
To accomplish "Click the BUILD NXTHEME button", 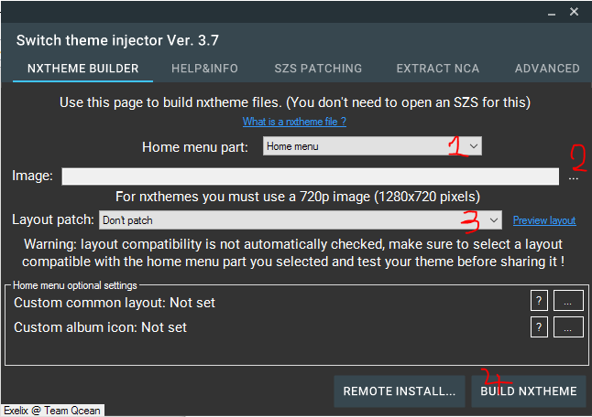I will (528, 391).
